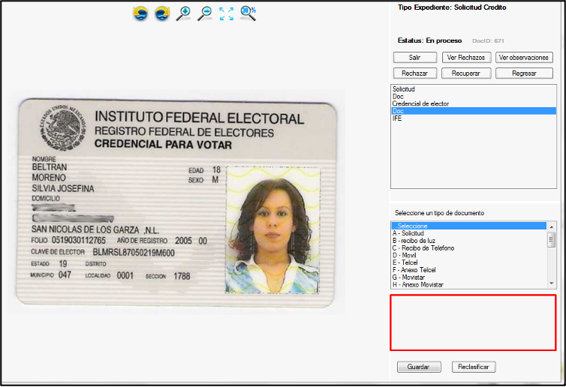Click the Salir button

pos(414,57)
